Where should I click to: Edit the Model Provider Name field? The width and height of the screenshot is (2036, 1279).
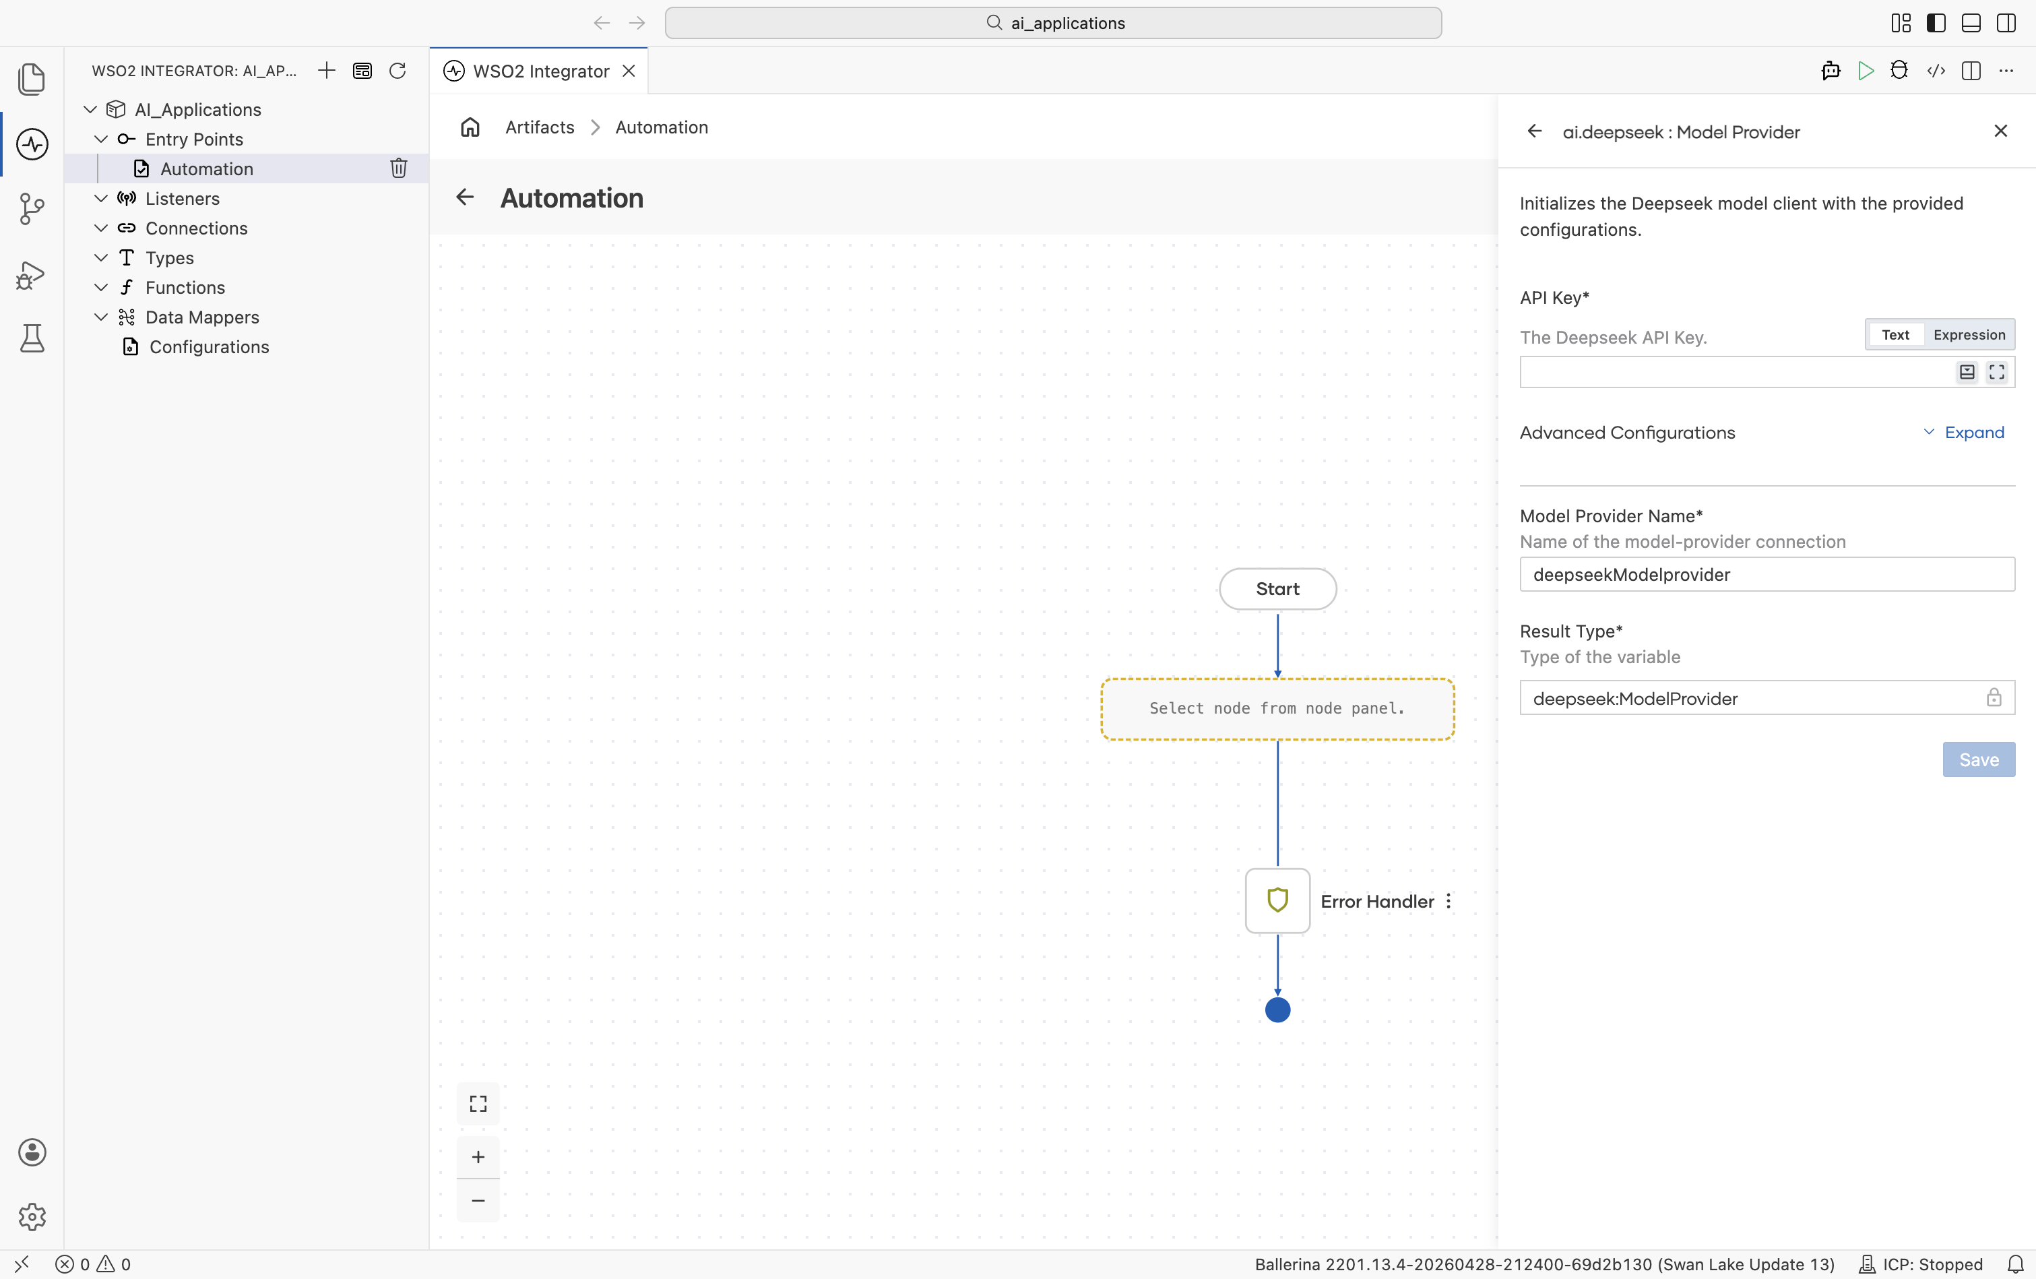1767,574
